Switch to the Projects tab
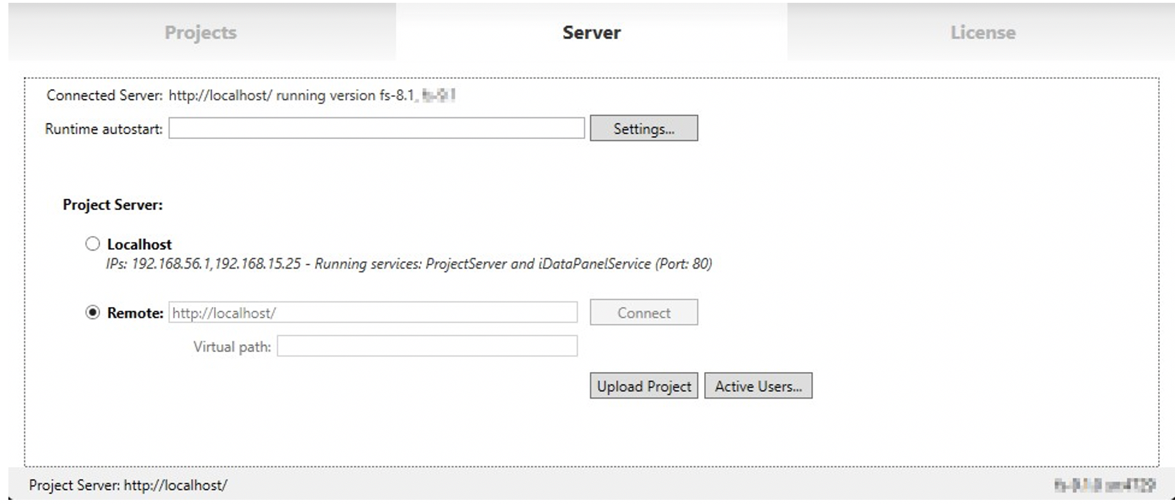Screen dimensions: 1175x504 (x=200, y=33)
